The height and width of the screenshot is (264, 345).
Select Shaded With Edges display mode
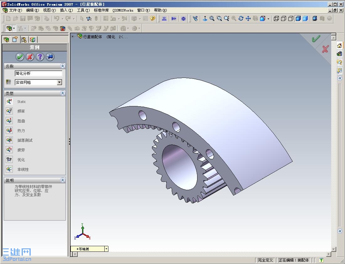[298, 18]
